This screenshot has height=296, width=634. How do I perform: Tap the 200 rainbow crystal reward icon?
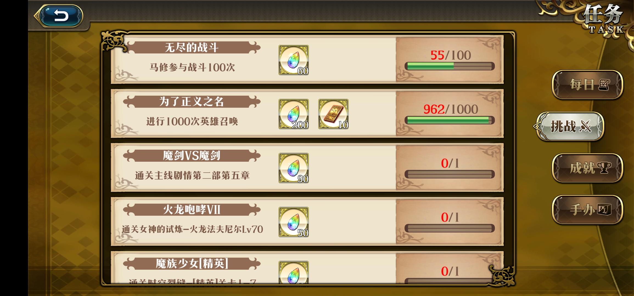coord(293,114)
